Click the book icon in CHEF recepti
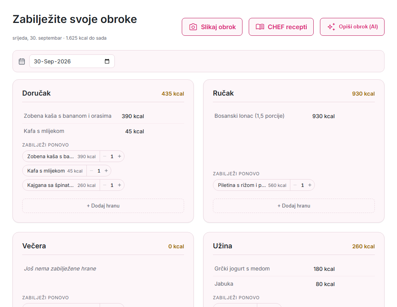This screenshot has height=307, width=397. click(x=260, y=27)
